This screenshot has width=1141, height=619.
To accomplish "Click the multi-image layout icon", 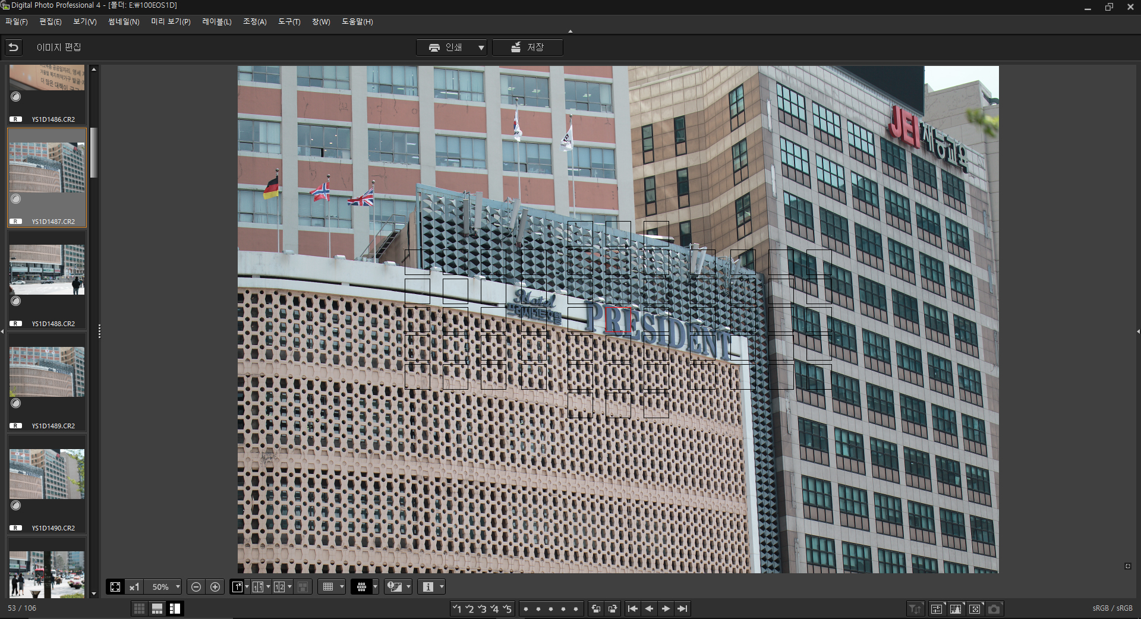I will point(302,587).
